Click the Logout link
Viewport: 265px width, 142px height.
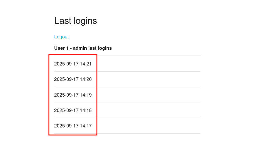pyautogui.click(x=61, y=37)
